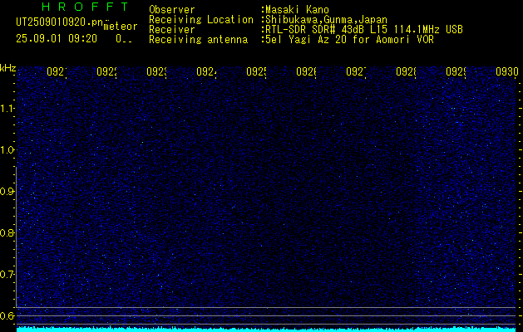
Task: Click the cyan signal level strip
Action: [266, 330]
